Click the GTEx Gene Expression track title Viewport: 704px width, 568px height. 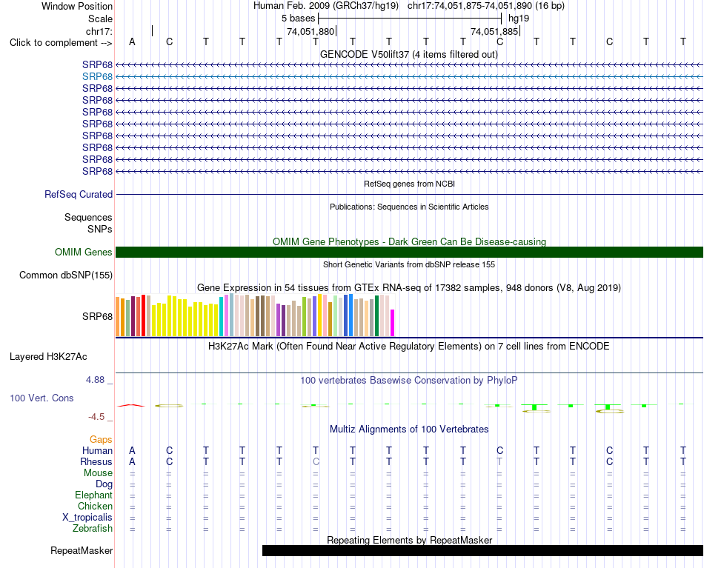coord(408,287)
